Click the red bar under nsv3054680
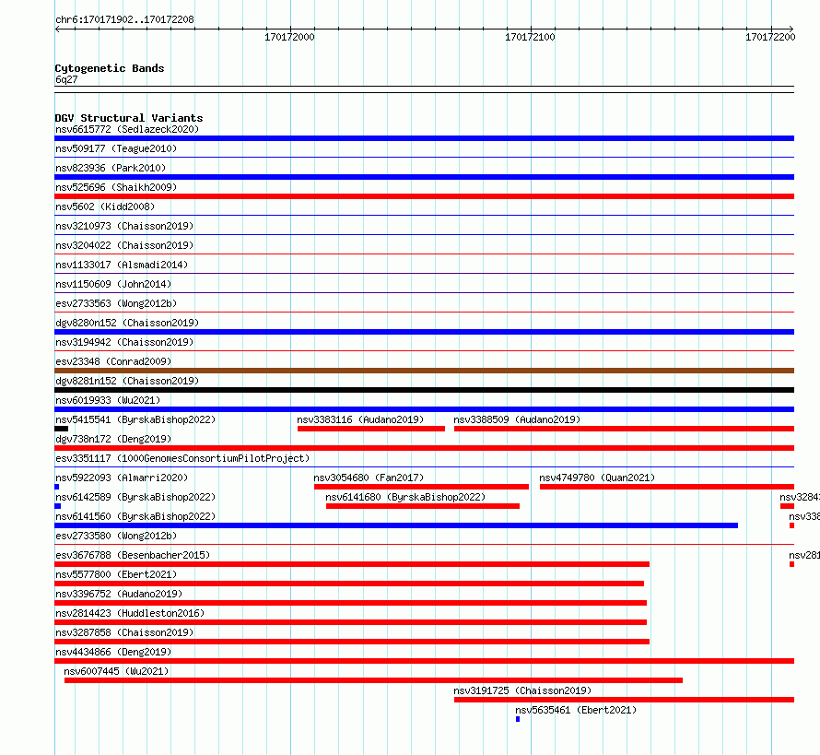This screenshot has width=820, height=755. pos(421,487)
